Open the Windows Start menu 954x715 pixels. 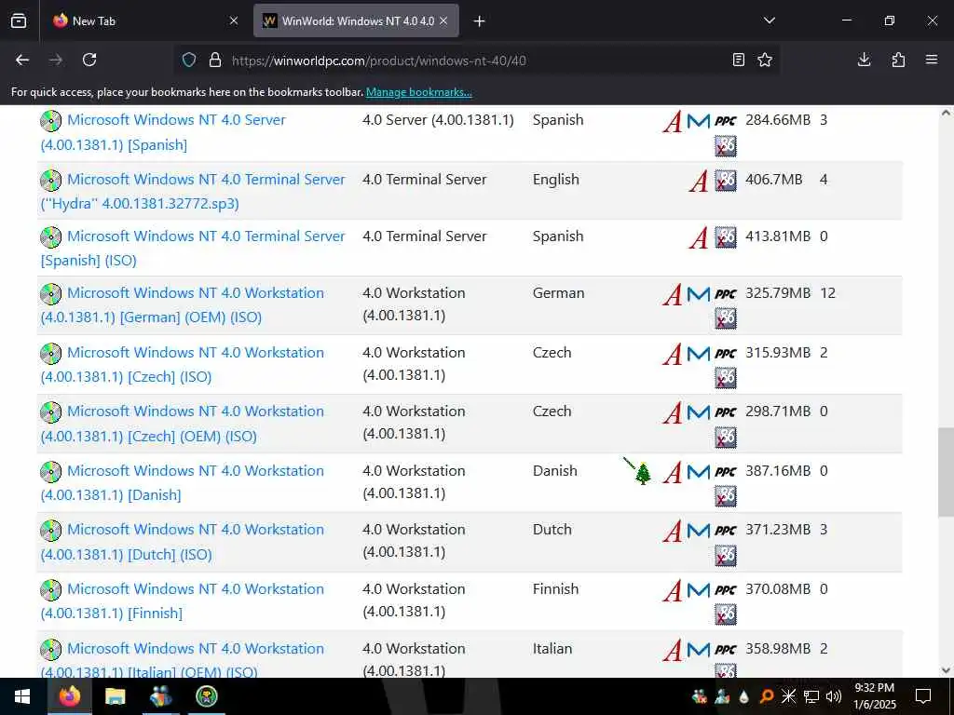[22, 696]
